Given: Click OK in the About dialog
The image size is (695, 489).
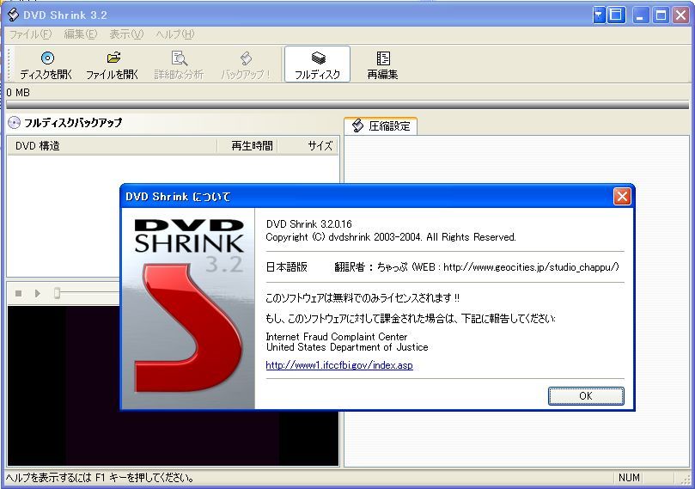Looking at the screenshot, I should coord(586,396).
